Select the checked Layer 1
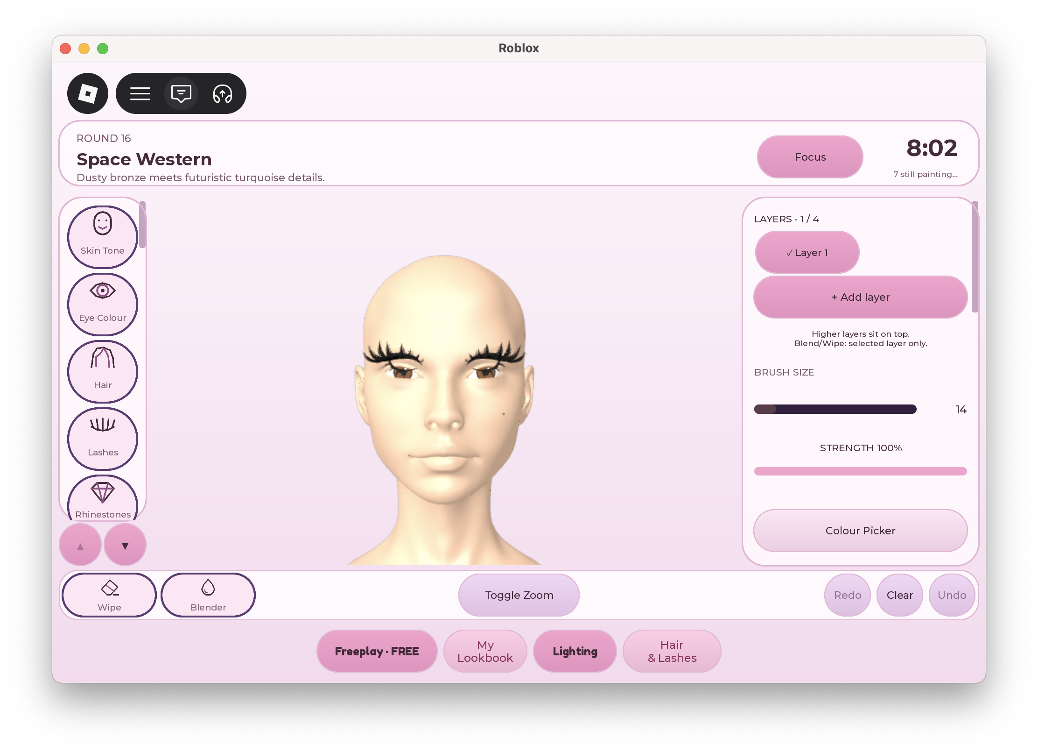The height and width of the screenshot is (752, 1038). pyautogui.click(x=807, y=252)
